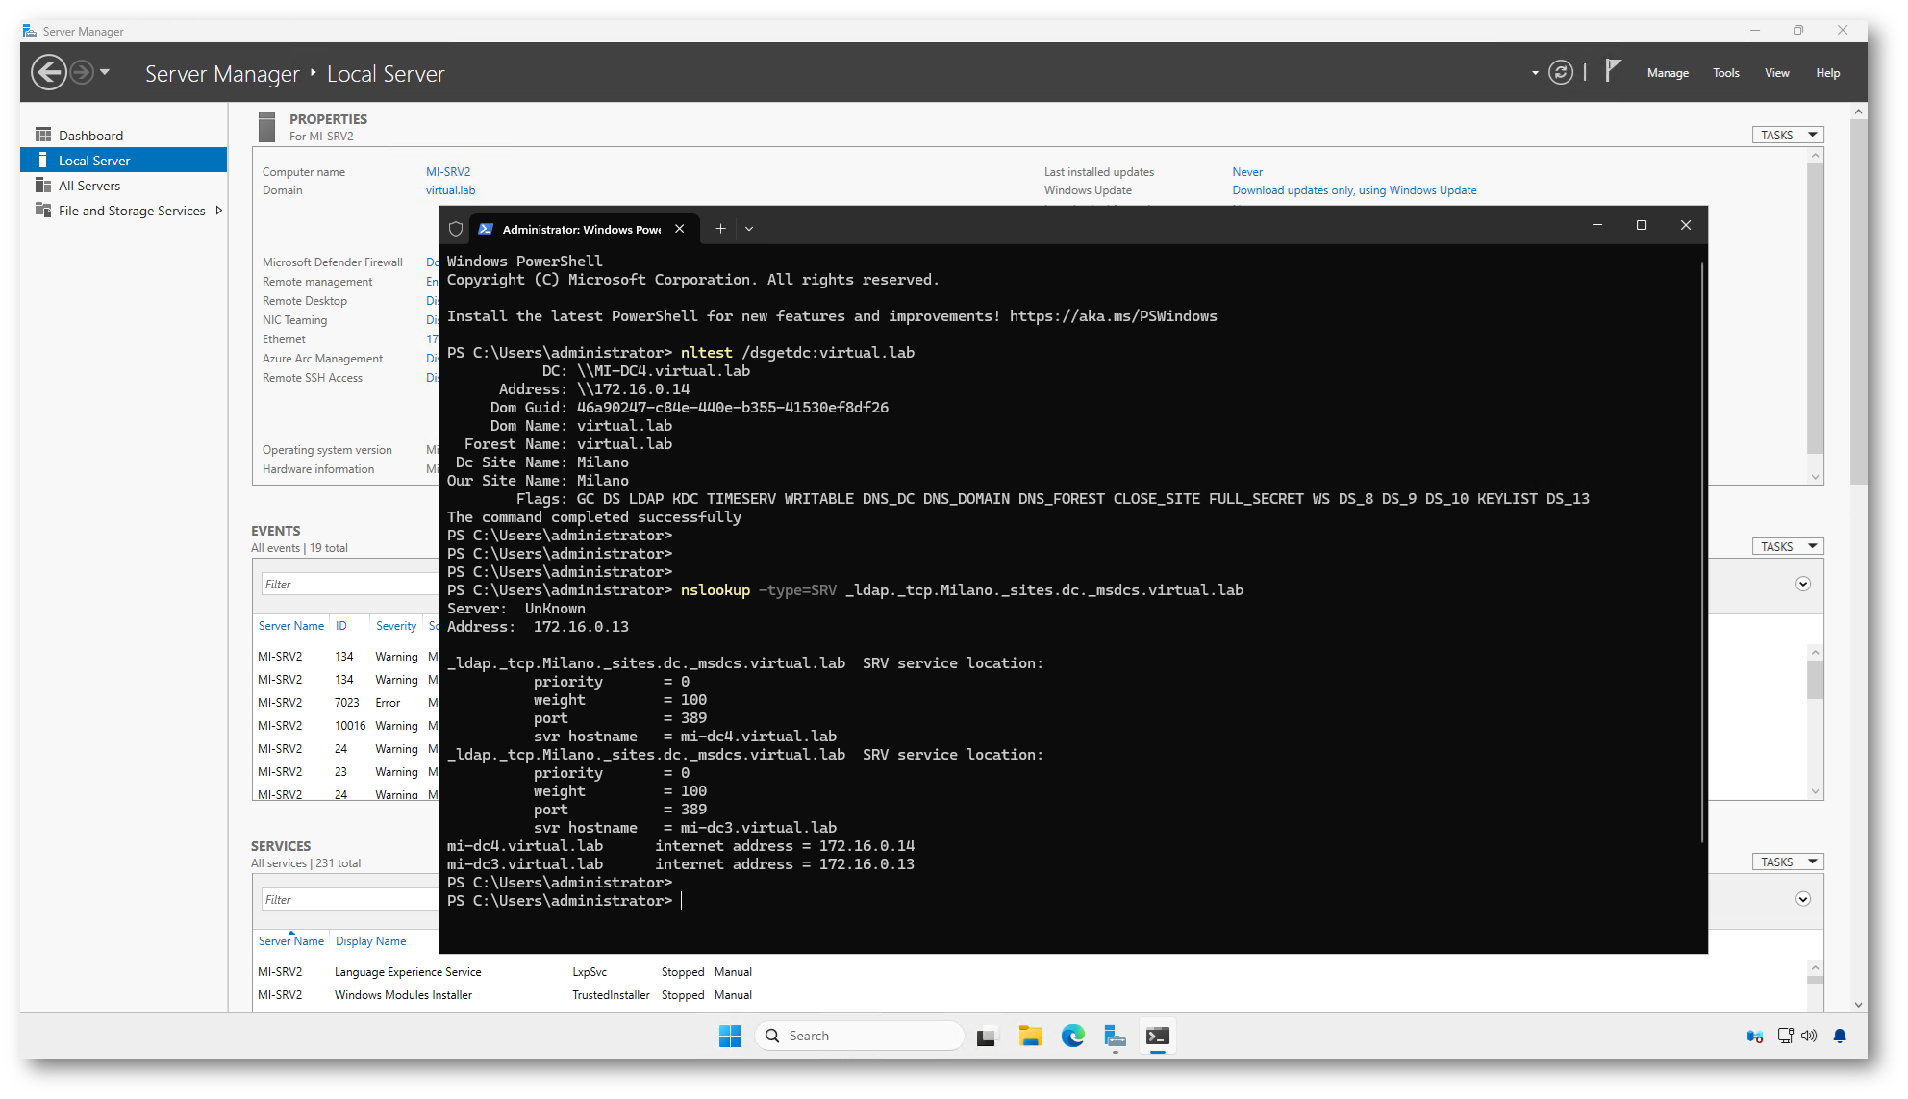This screenshot has height=1099, width=1908.
Task: Click the shield icon in the terminal title bar
Action: pos(456,229)
